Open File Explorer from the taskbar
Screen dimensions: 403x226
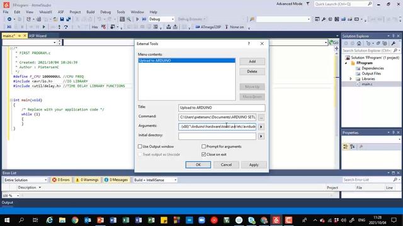[x=62, y=220]
